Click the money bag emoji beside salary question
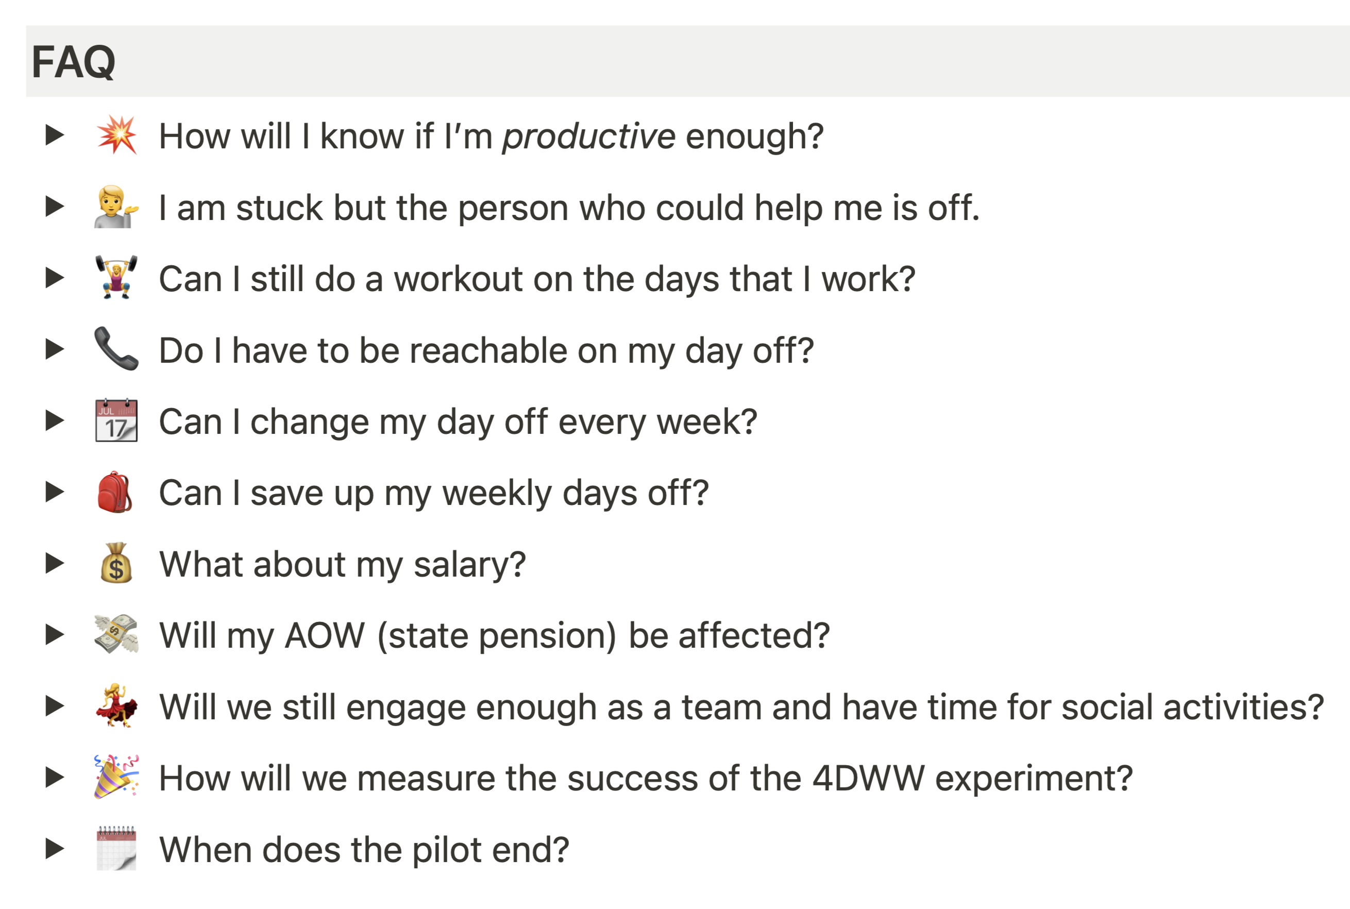 [x=116, y=563]
